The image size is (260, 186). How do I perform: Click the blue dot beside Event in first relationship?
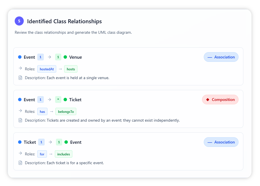20,57
